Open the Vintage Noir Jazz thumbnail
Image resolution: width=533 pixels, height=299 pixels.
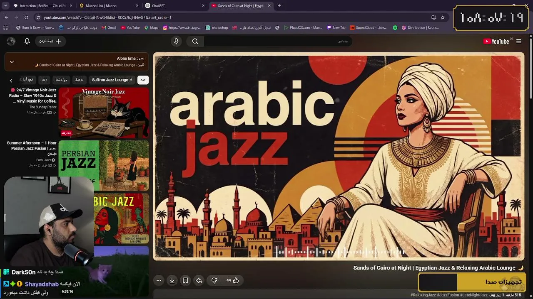pyautogui.click(x=104, y=113)
